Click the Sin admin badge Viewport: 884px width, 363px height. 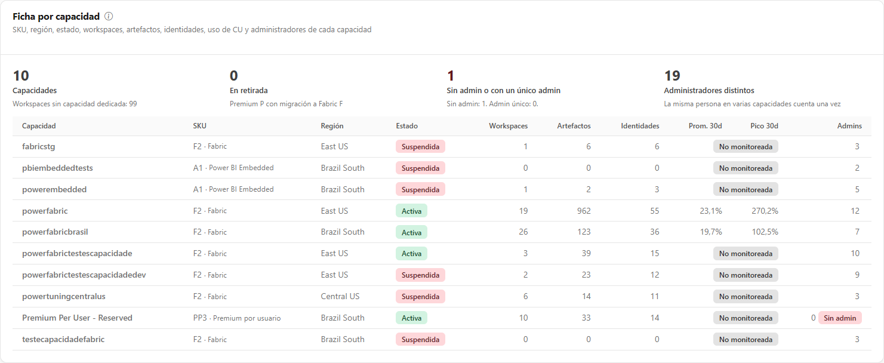tap(840, 318)
